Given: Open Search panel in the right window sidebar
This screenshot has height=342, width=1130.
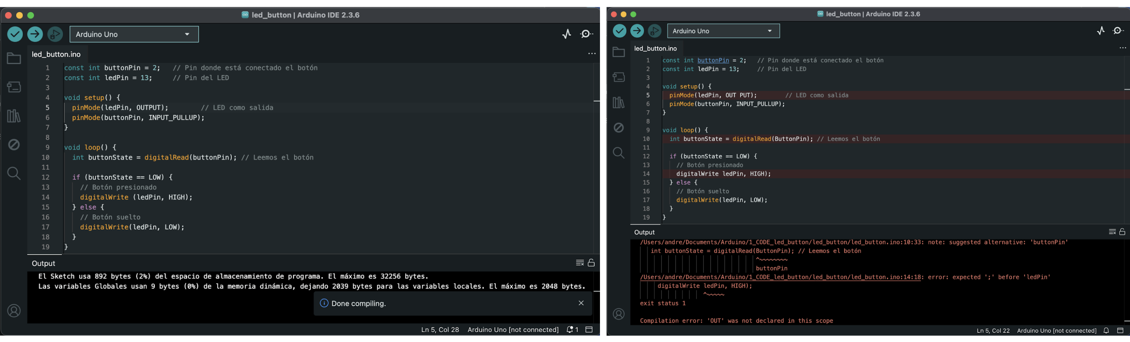Looking at the screenshot, I should click(618, 153).
